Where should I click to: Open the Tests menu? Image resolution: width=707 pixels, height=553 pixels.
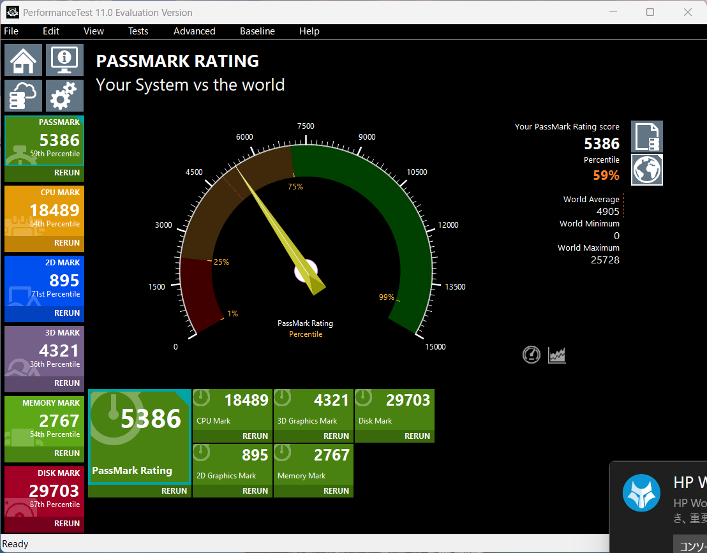[138, 31]
